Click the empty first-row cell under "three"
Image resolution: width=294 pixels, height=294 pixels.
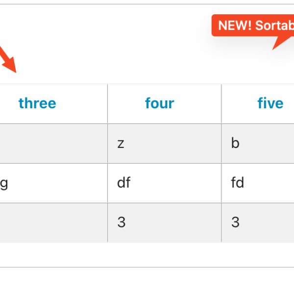54,143
